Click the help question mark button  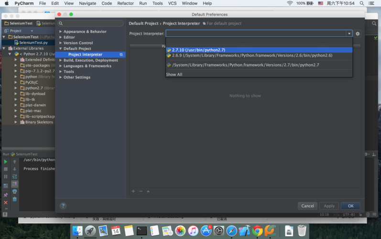[x=63, y=206]
